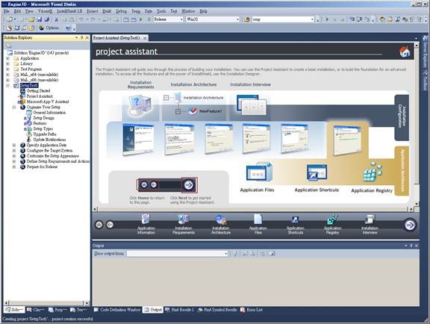Switch to Find Symbol Results tab
The image size is (430, 324).
click(x=217, y=310)
